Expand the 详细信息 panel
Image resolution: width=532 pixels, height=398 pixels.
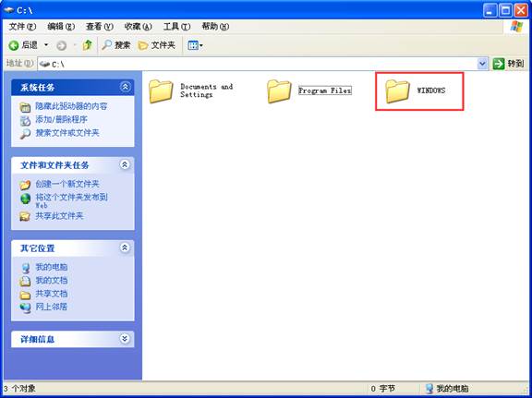tap(126, 339)
